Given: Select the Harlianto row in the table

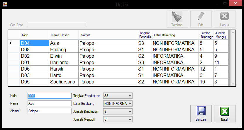Looking at the screenshot, I should coord(63,62).
